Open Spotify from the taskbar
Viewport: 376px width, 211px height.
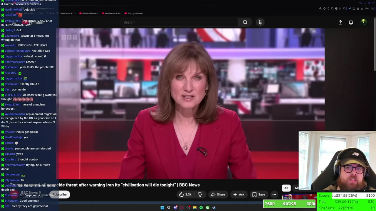click(x=201, y=207)
